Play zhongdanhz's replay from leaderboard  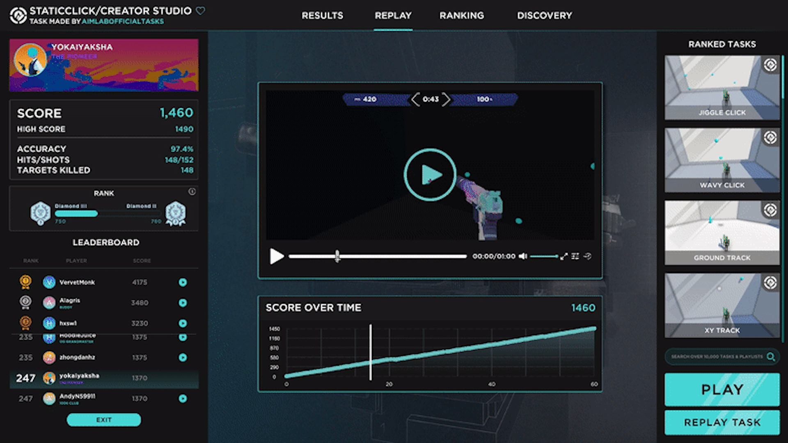[x=183, y=358]
